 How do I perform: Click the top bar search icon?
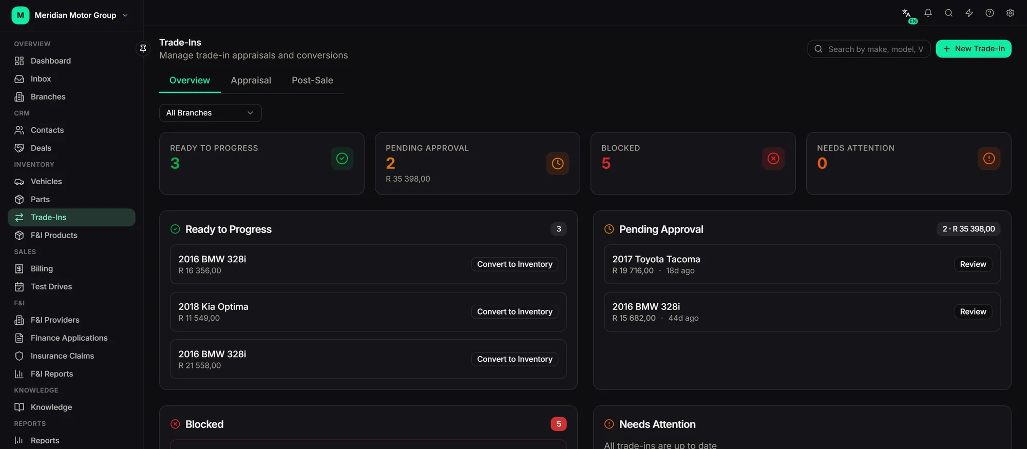(x=948, y=13)
